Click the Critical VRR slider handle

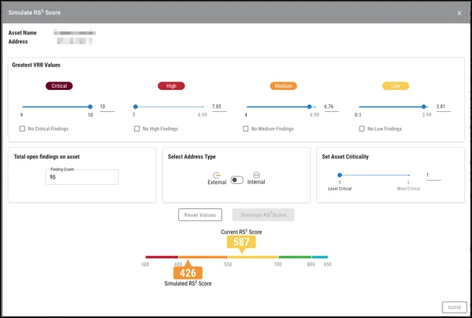point(90,106)
